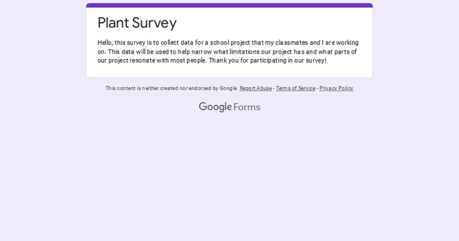Screen dimensions: 459x241
Task: Open Terms of Service from the disclaimer line
Action: click(295, 88)
